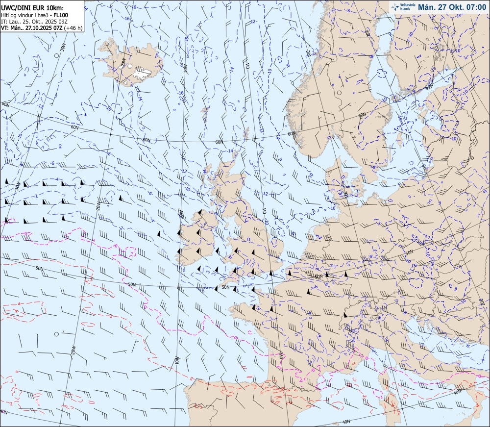The height and width of the screenshot is (427, 490).
Task: Click the white Vatnajökull glacier patch on Iceland
Action: point(143,73)
